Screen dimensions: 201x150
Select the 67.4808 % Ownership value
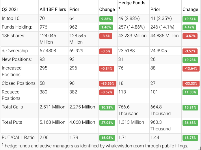(x=48, y=51)
